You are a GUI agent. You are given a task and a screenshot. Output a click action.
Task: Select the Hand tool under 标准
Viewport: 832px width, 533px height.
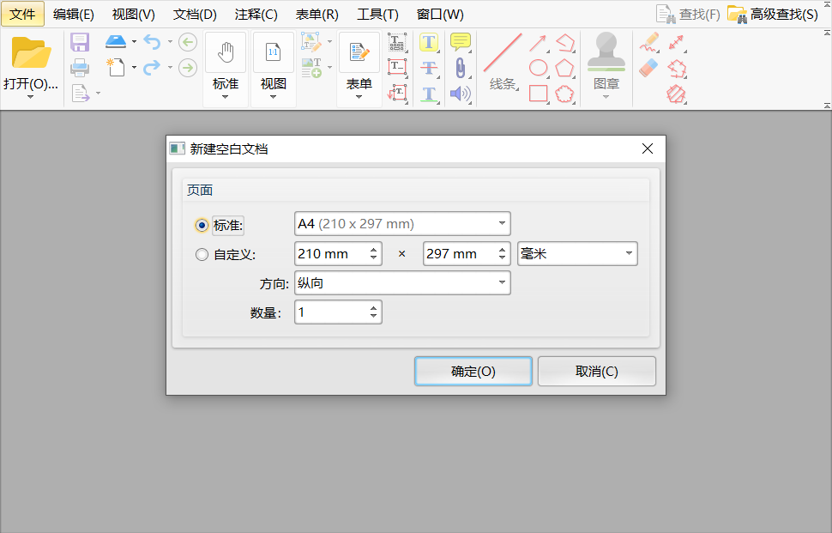pos(226,52)
